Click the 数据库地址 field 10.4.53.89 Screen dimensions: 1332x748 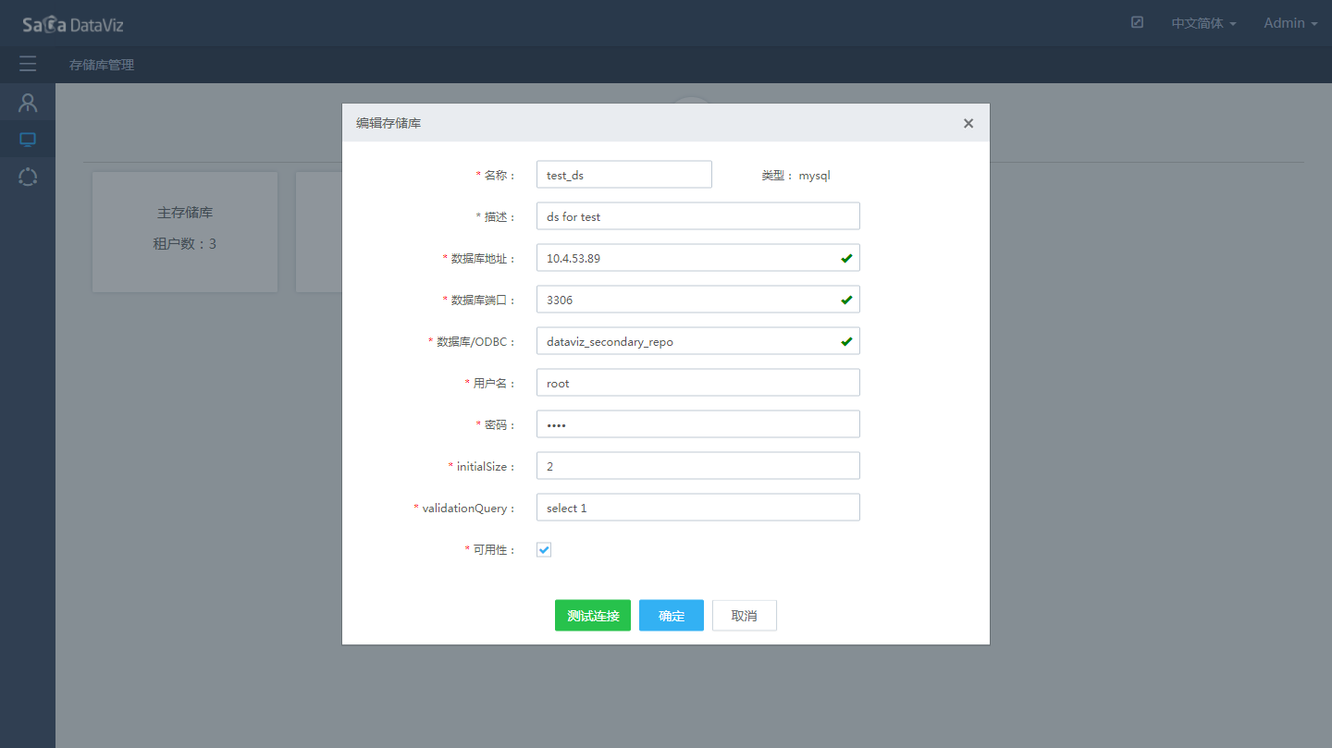tap(698, 258)
